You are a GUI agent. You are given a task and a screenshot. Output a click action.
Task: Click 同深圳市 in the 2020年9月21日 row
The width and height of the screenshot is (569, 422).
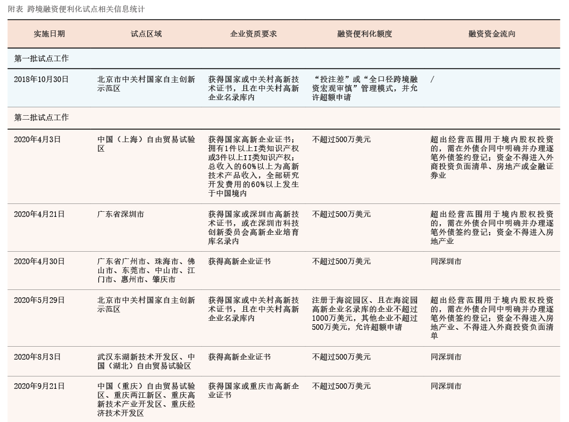[x=446, y=386]
